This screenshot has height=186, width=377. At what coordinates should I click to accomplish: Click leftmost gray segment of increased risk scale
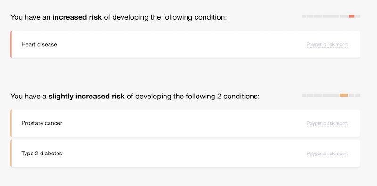[x=304, y=16]
